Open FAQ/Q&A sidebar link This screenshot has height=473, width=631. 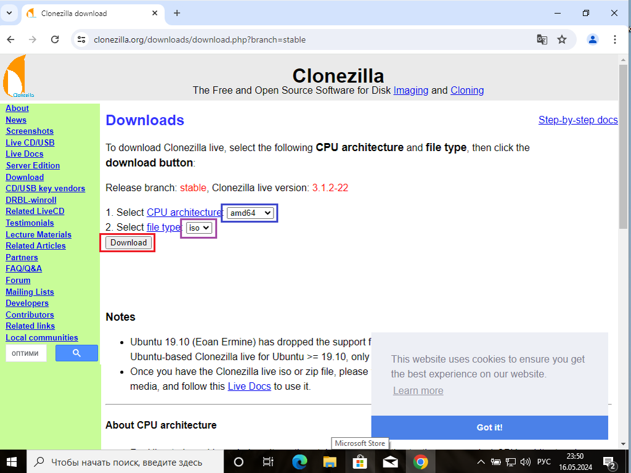click(x=24, y=269)
